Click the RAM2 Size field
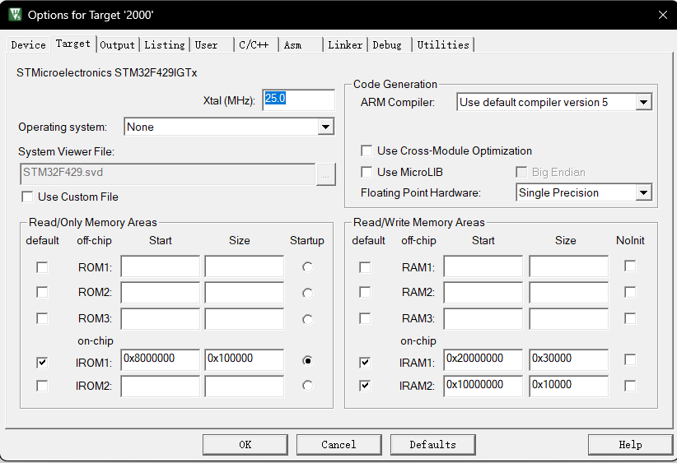The height and width of the screenshot is (463, 677). coord(569,292)
